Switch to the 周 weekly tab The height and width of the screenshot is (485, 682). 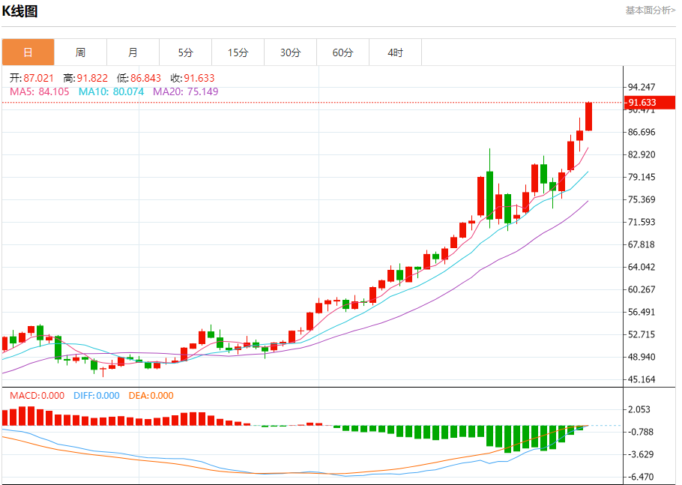(80, 52)
